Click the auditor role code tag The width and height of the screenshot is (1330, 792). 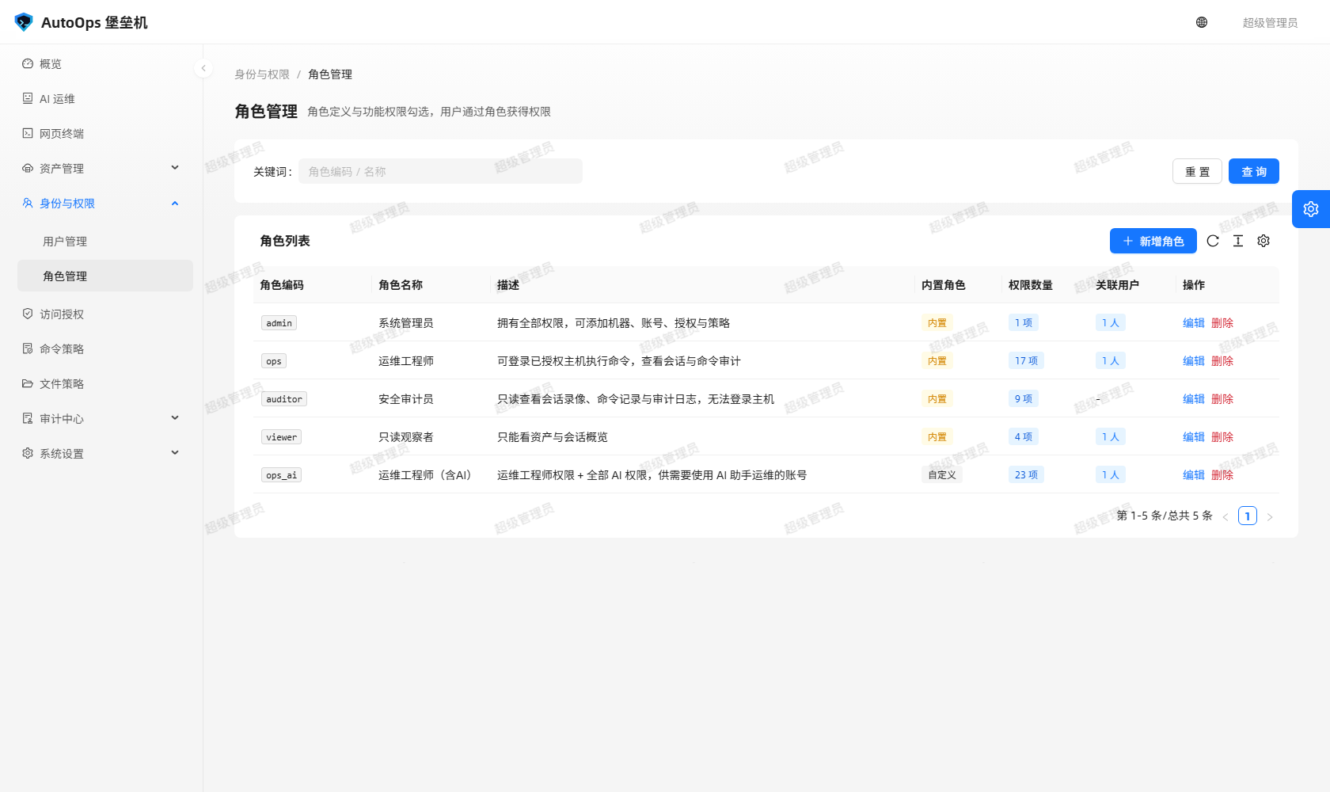tap(284, 399)
